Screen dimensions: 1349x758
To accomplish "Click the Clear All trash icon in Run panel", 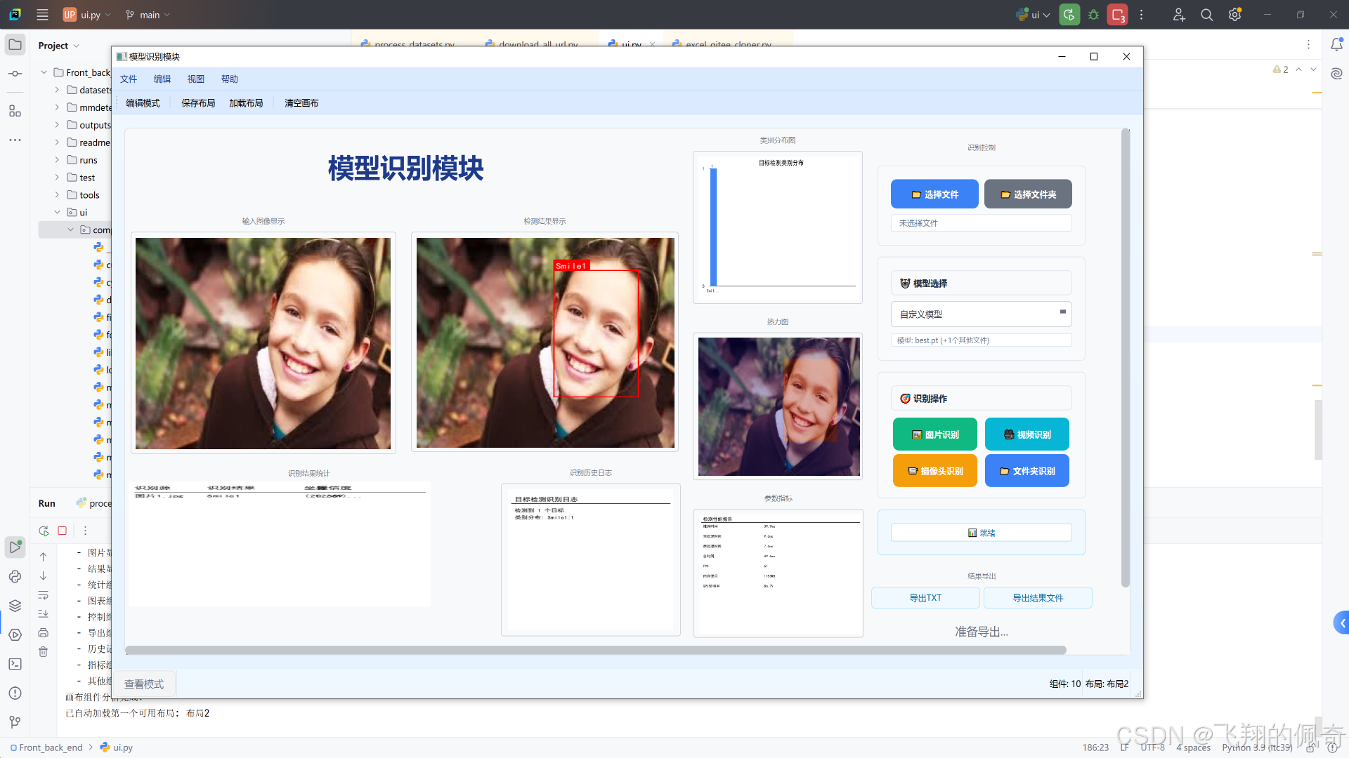I will (x=43, y=651).
